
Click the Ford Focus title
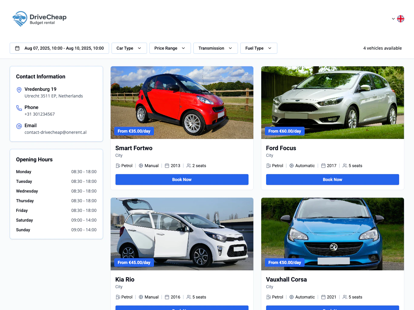(x=281, y=148)
